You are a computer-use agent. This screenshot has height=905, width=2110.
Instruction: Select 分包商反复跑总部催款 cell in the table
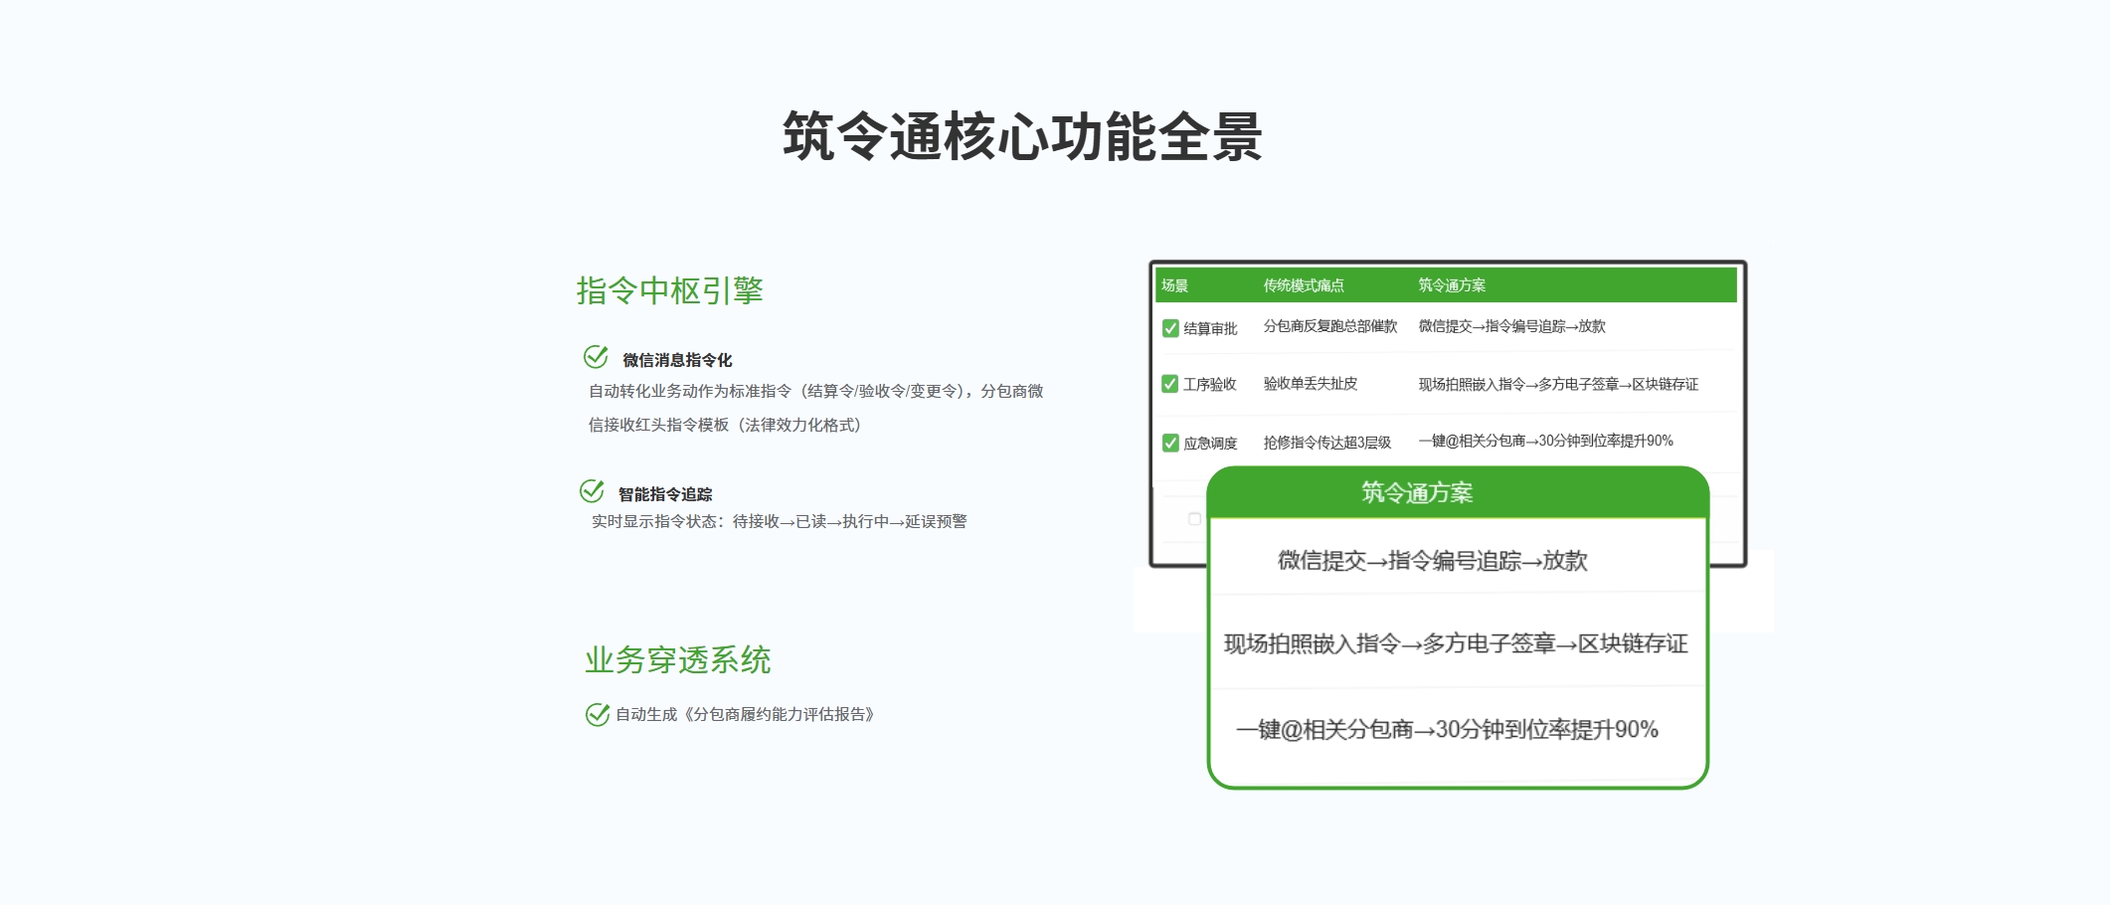(1329, 326)
